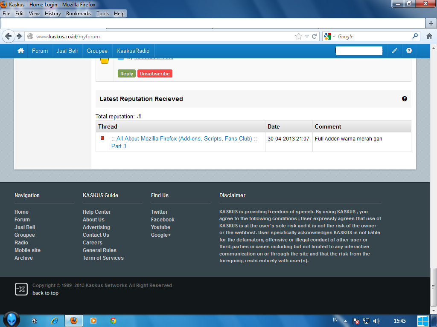This screenshot has height=327, width=437.
Task: Open the File menu
Action: pos(6,14)
